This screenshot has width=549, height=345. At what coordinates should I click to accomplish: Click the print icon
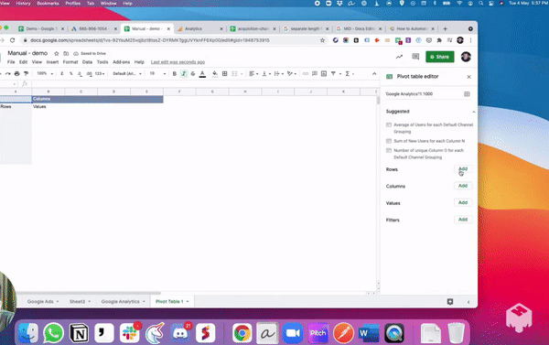[16, 73]
